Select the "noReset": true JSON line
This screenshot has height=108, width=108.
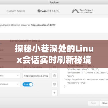click(x=76, y=83)
